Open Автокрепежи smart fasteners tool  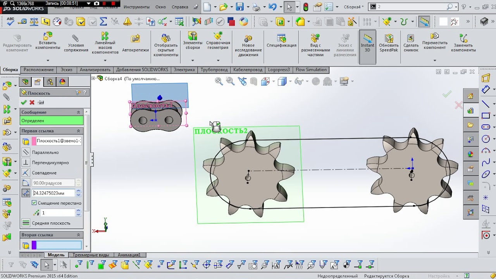pyautogui.click(x=135, y=43)
